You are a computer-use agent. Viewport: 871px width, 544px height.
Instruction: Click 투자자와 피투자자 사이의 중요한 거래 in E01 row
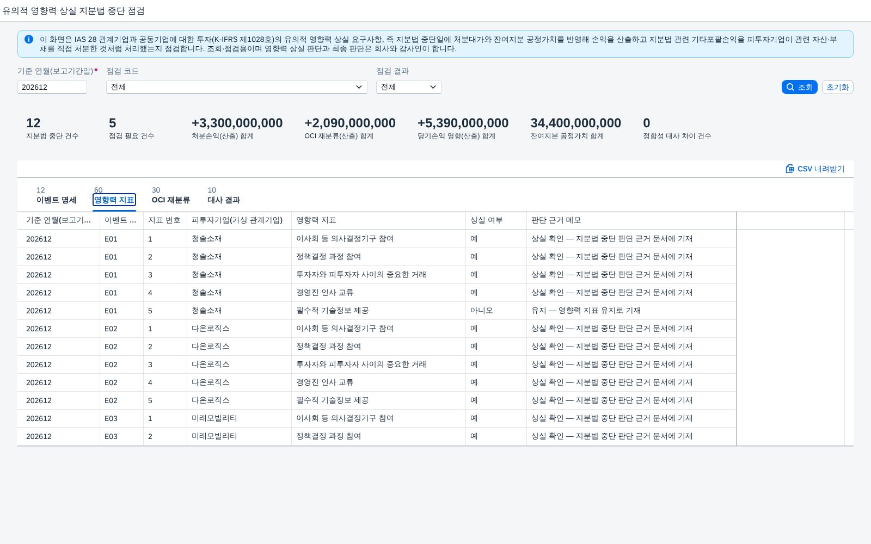(361, 275)
